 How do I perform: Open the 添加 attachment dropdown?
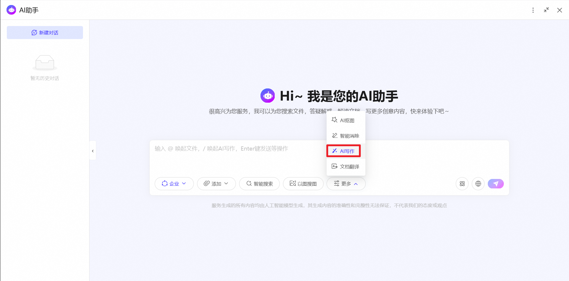[216, 184]
